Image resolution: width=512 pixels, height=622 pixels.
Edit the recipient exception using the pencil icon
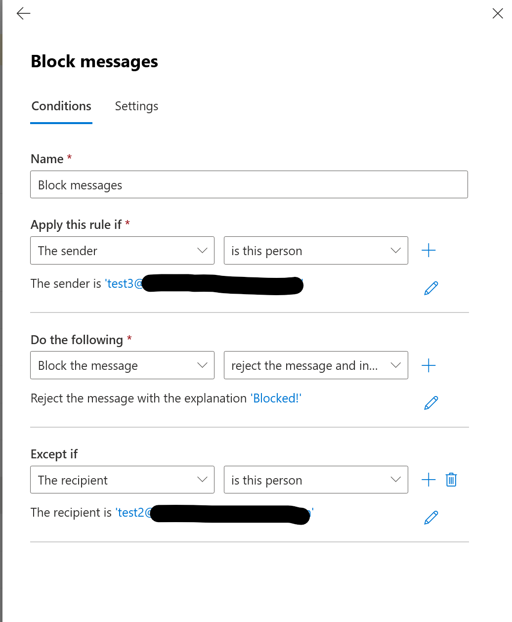[x=430, y=517]
